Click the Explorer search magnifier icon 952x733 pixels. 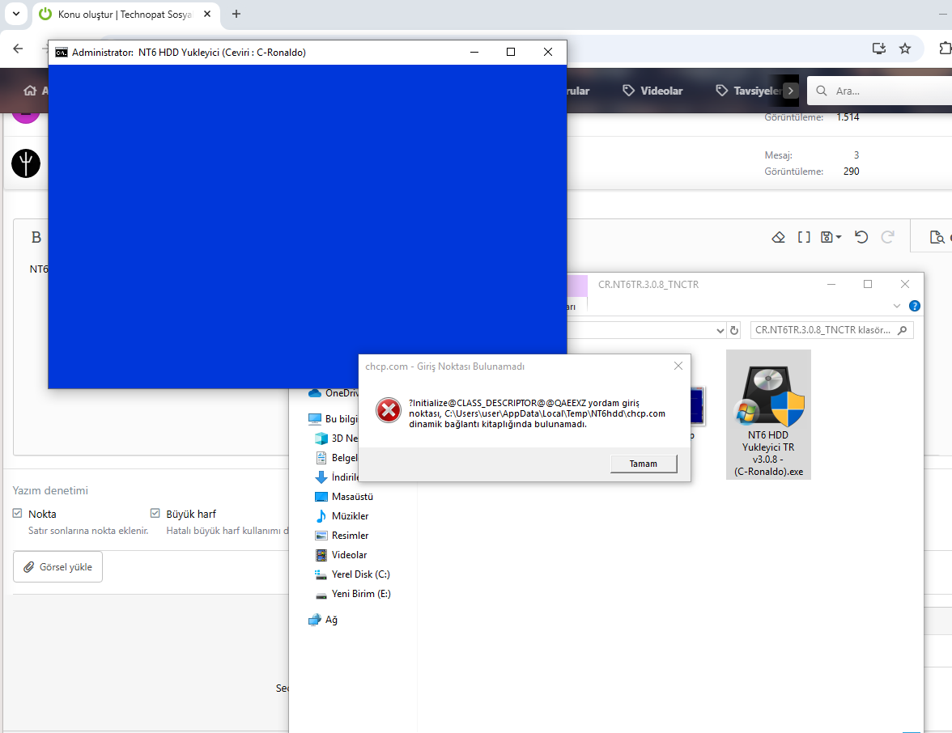pyautogui.click(x=902, y=330)
